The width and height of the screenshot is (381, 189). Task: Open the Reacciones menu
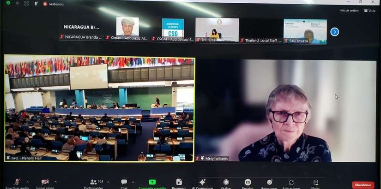pos(269,183)
